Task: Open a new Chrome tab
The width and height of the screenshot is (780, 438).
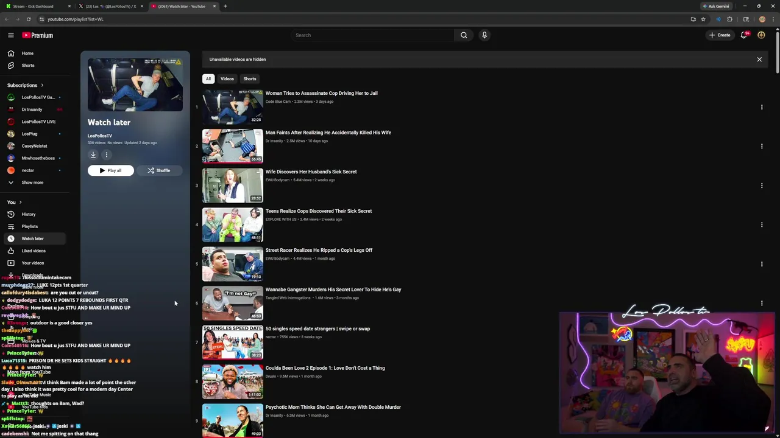Action: [x=225, y=6]
